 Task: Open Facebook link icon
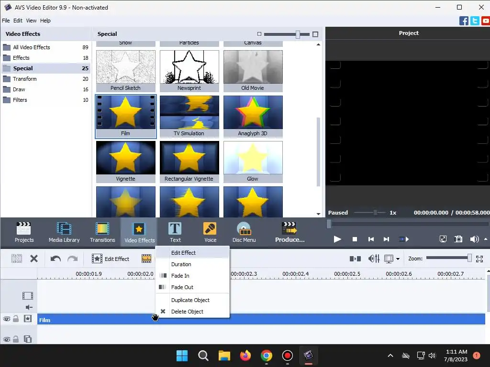[x=464, y=21]
